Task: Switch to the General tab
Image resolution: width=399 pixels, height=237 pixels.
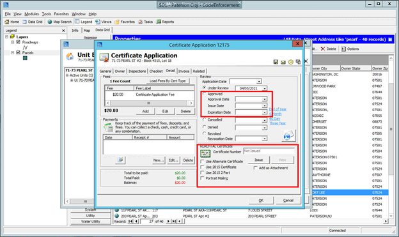Action: click(106, 71)
